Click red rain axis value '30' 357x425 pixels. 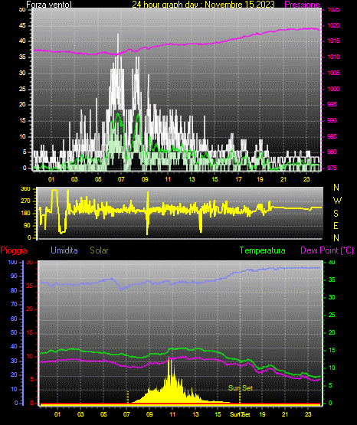(30, 263)
